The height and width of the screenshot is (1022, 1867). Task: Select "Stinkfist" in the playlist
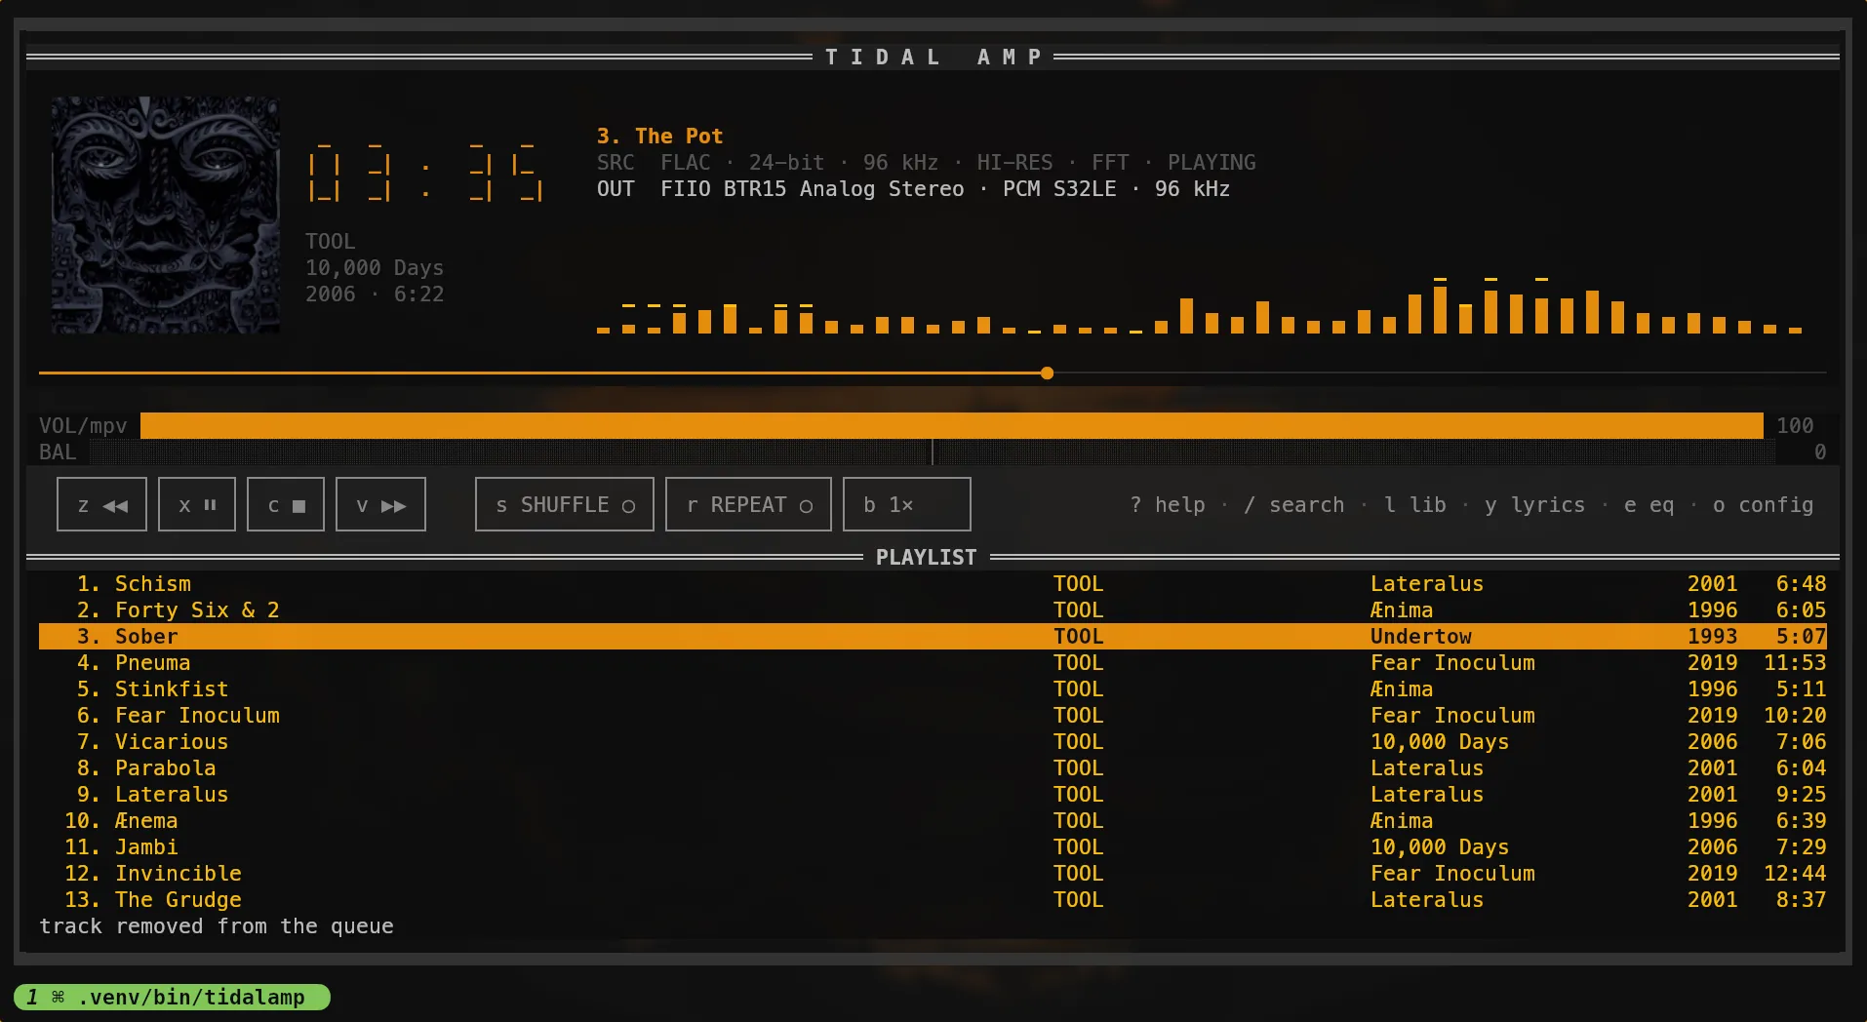pos(933,688)
